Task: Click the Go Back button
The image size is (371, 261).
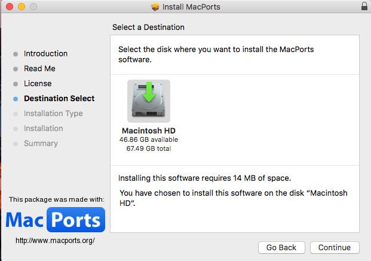Action: 281,247
